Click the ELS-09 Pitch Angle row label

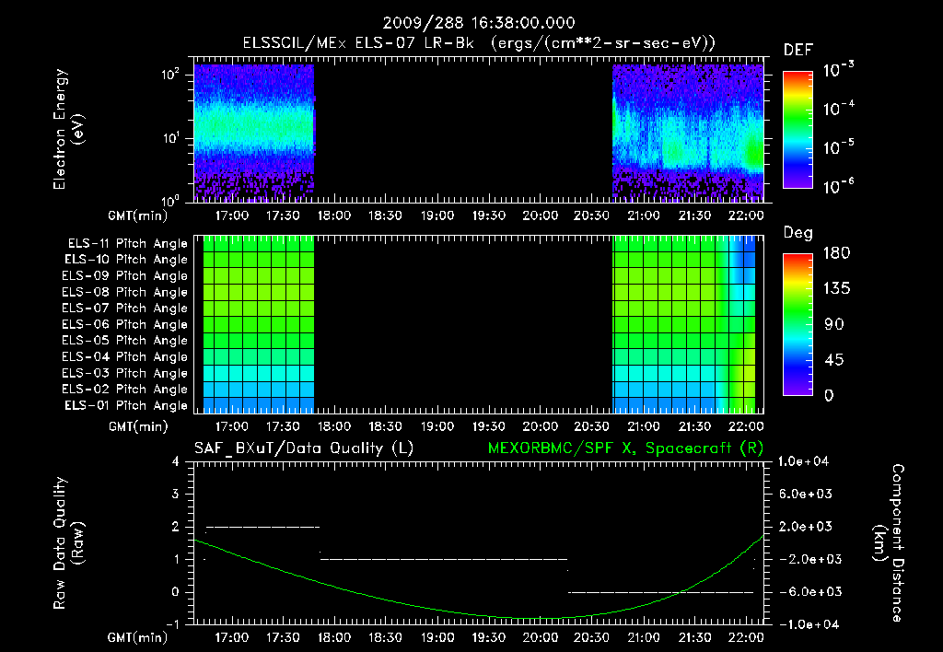pos(124,276)
